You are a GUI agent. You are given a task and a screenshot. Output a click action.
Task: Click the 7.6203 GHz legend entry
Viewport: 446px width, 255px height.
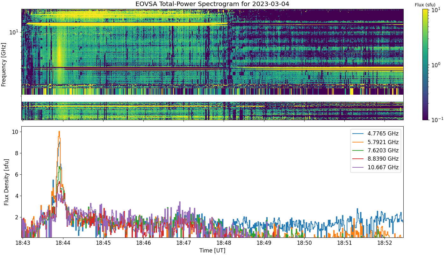click(376, 150)
